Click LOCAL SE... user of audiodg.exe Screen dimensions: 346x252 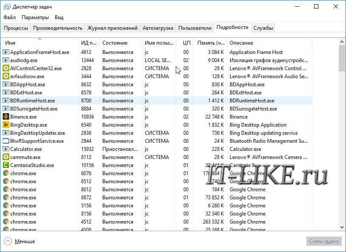pyautogui.click(x=158, y=60)
